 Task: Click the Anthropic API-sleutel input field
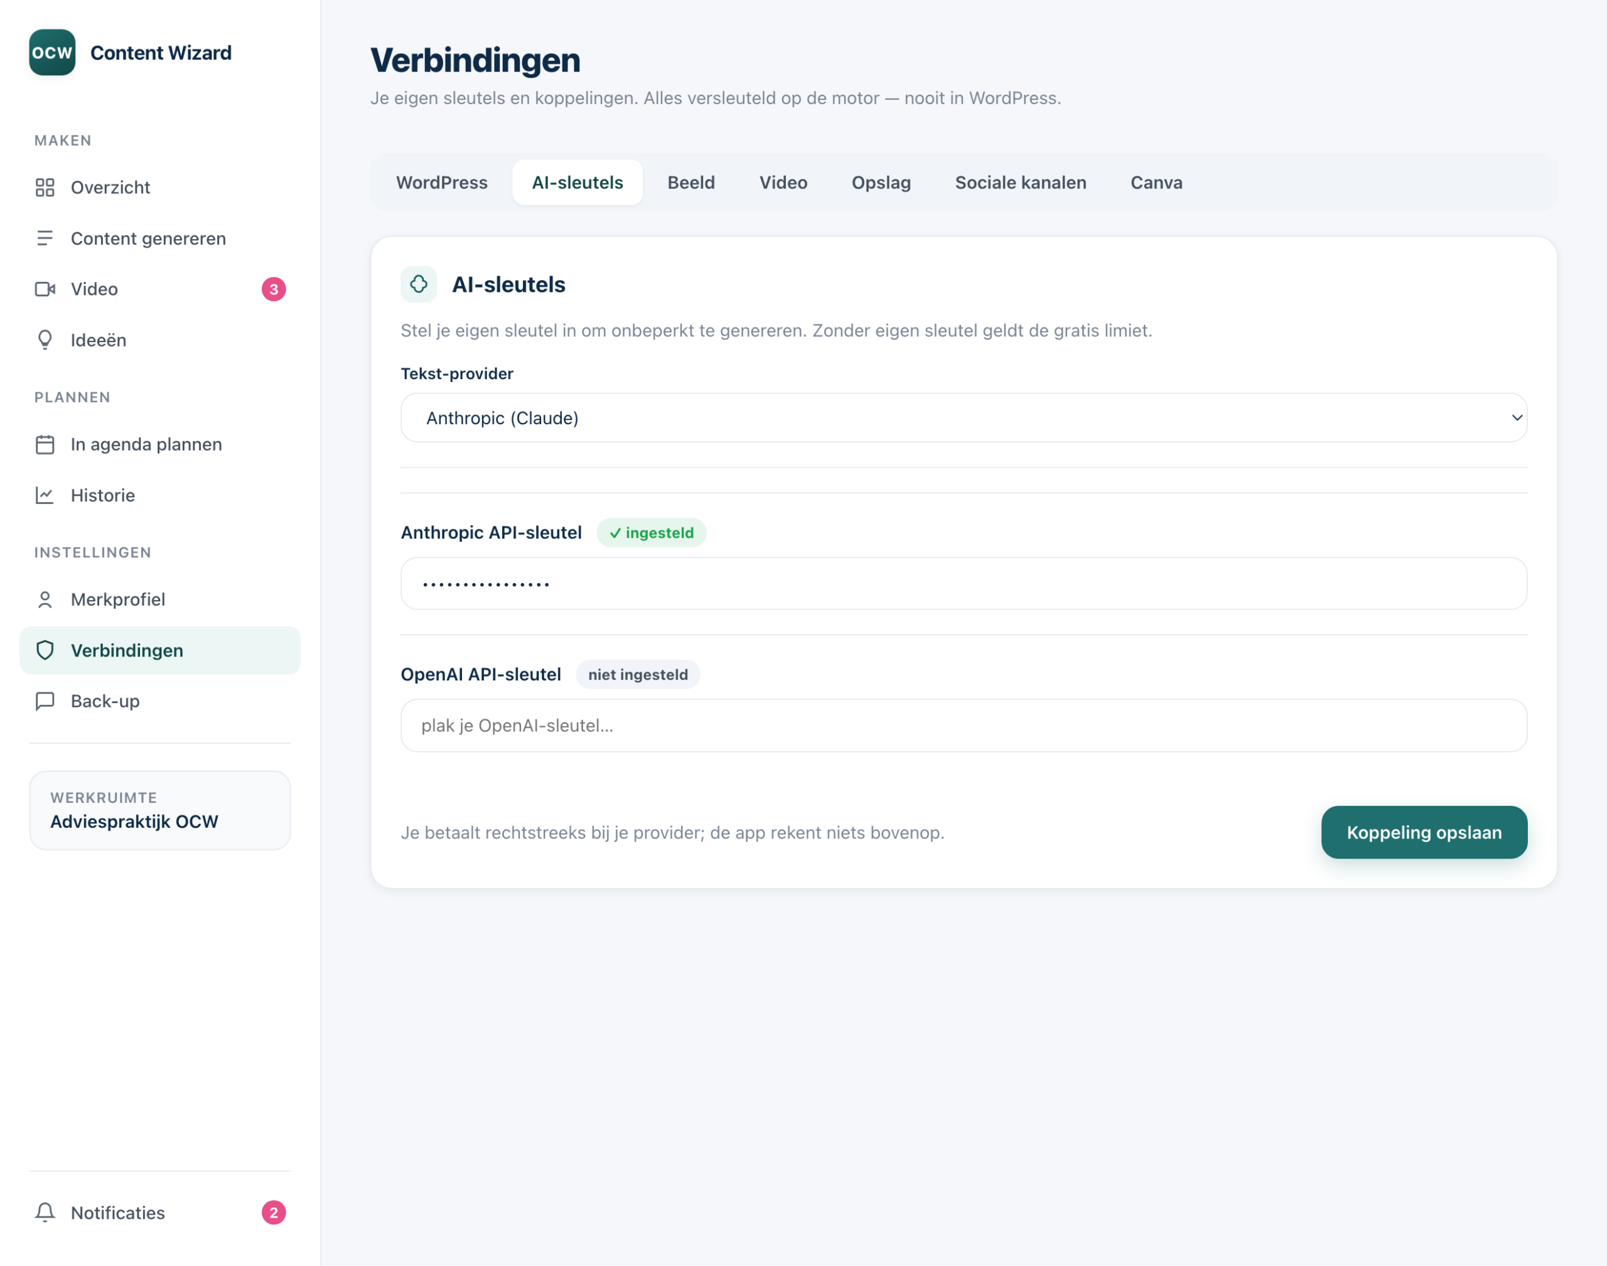point(964,584)
